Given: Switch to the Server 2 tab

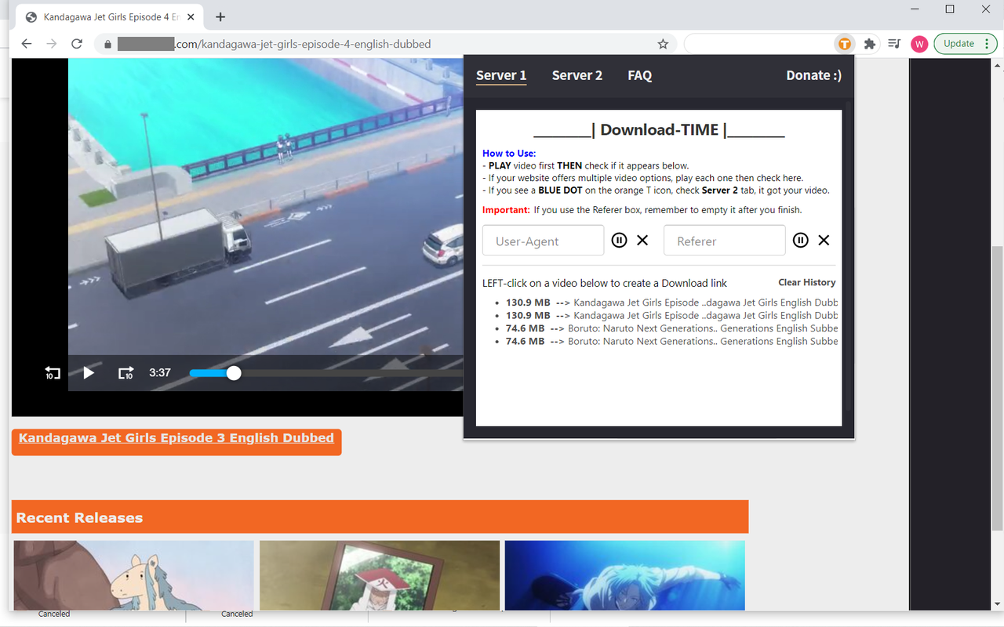Looking at the screenshot, I should coord(577,75).
